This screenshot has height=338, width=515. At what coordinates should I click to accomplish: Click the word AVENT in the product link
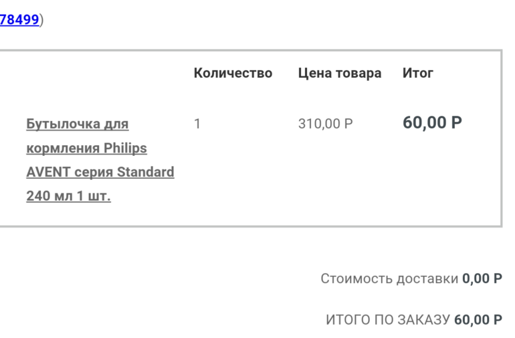click(49, 172)
